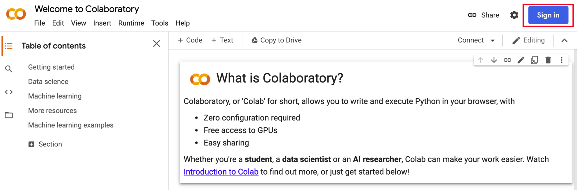Open the Runtime menu
The height and width of the screenshot is (190, 577).
coord(131,23)
